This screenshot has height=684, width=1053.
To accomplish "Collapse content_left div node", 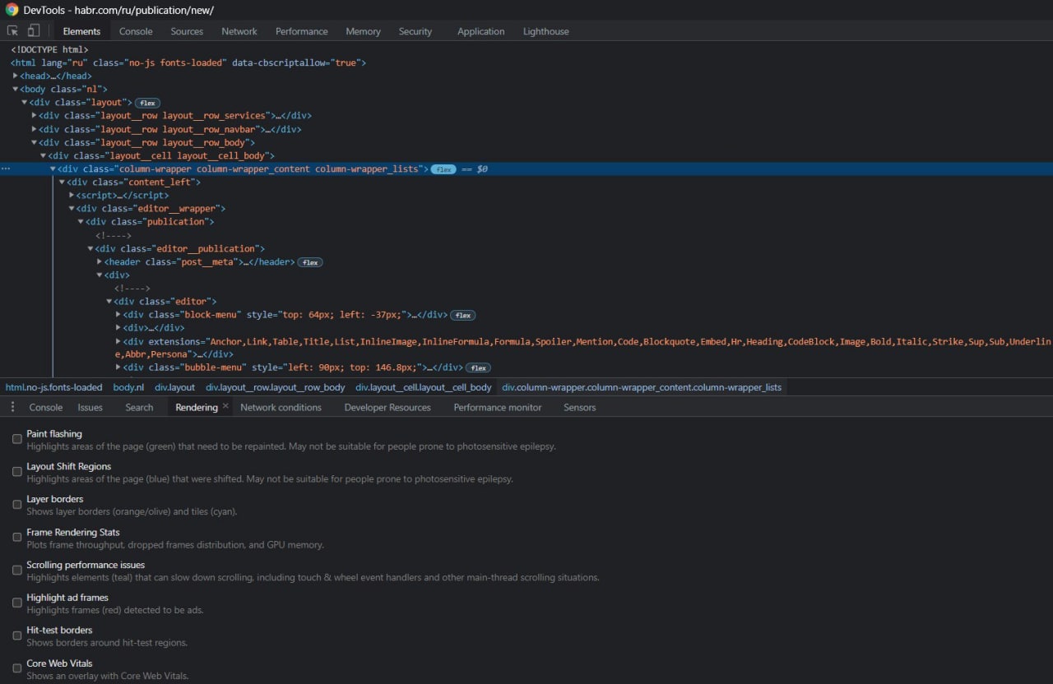I will tap(62, 182).
